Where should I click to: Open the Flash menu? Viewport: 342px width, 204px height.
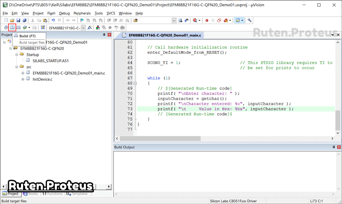pos(51,13)
